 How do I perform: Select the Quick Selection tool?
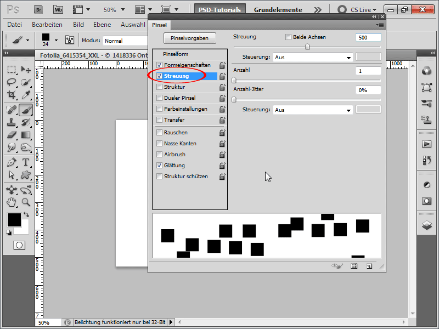point(26,82)
